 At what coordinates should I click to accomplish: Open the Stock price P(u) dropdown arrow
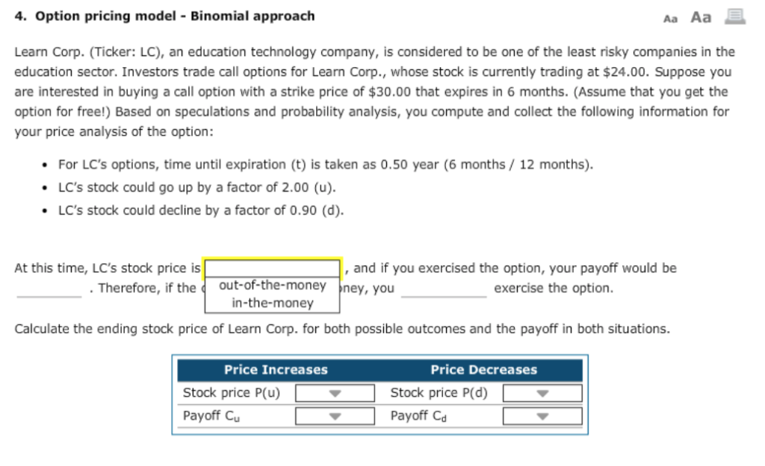[334, 392]
